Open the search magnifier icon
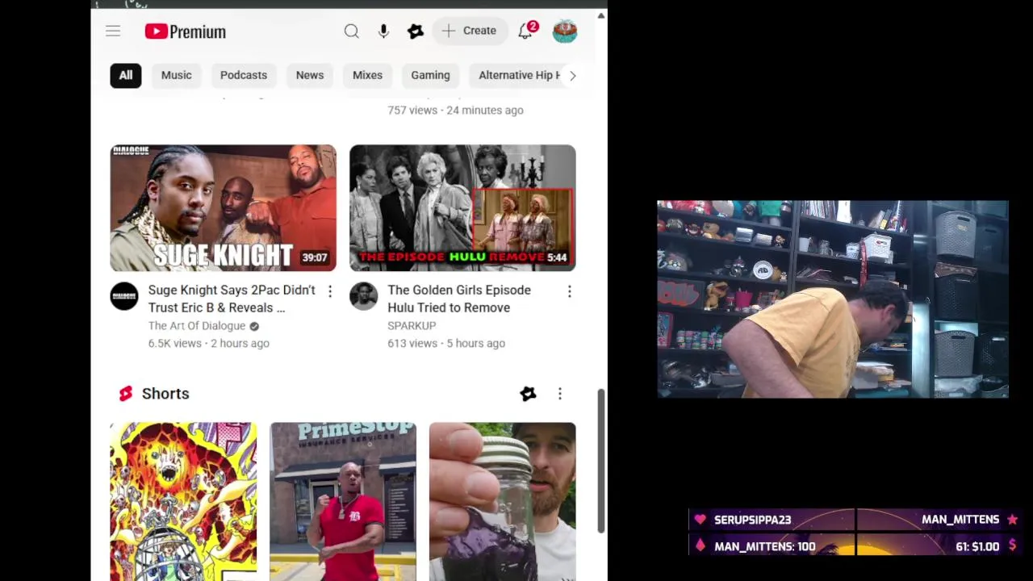This screenshot has width=1033, height=581. coord(351,31)
